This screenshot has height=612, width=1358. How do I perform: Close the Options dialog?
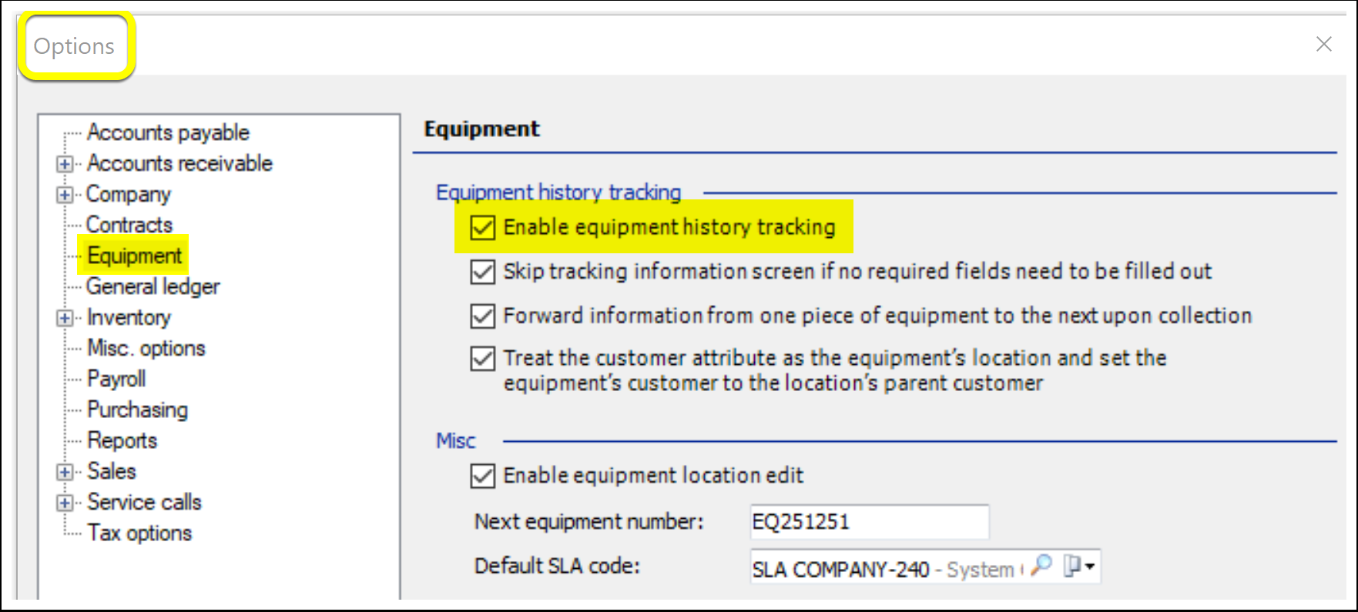pos(1323,44)
